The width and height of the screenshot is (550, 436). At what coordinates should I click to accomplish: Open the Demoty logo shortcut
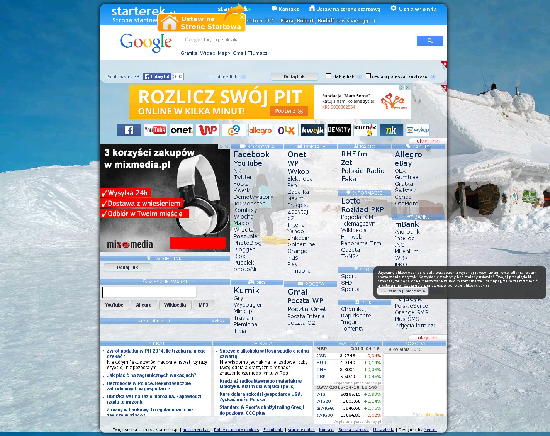tap(339, 130)
